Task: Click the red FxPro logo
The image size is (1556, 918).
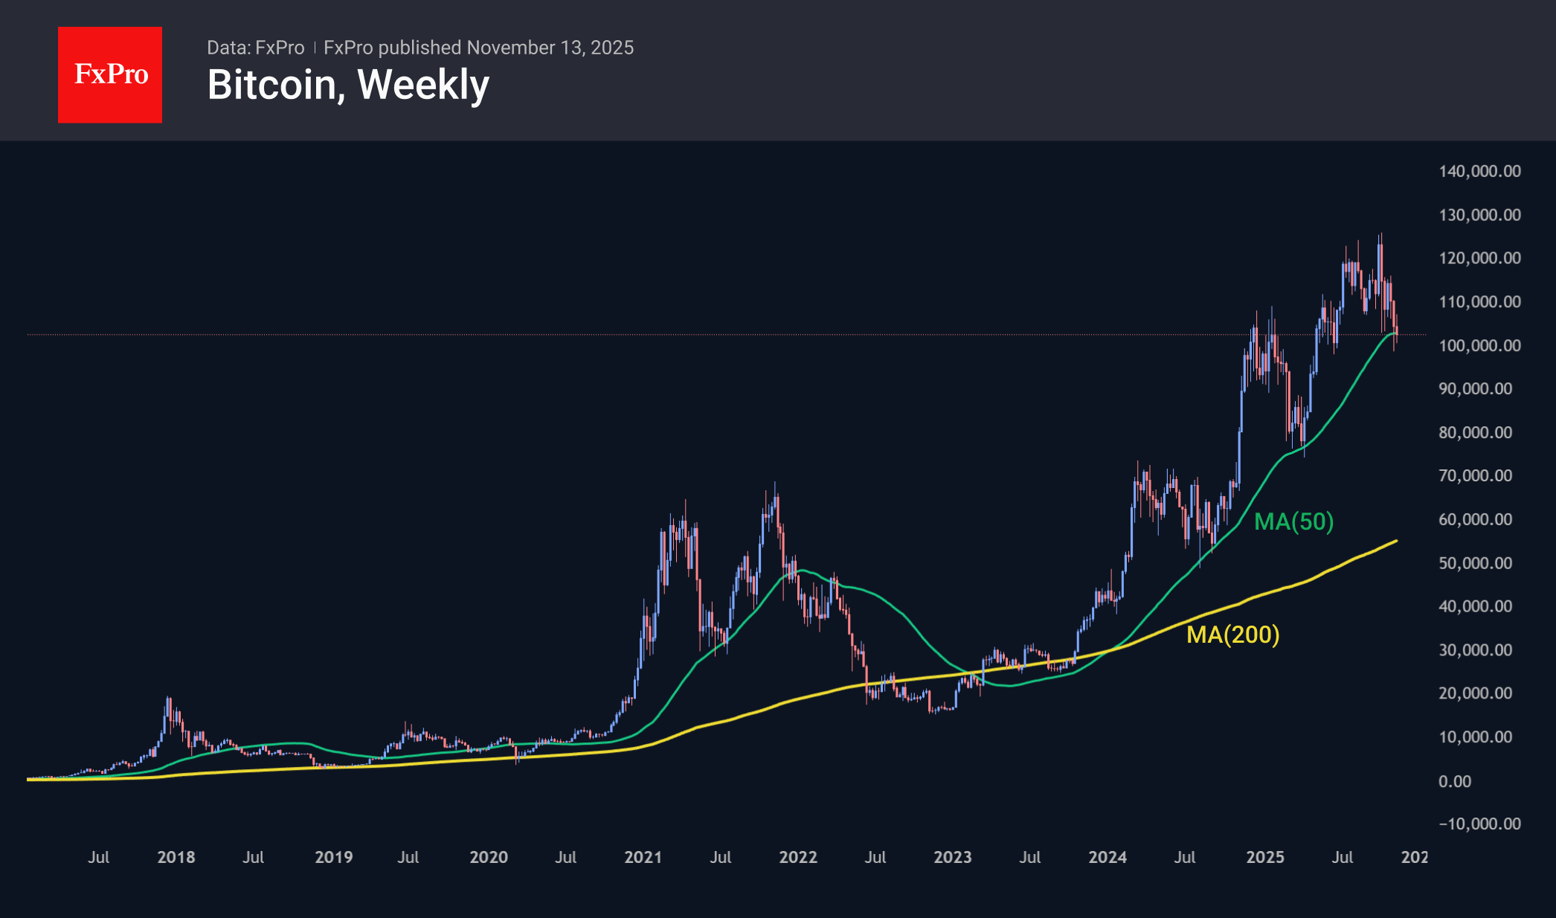Action: pos(110,74)
